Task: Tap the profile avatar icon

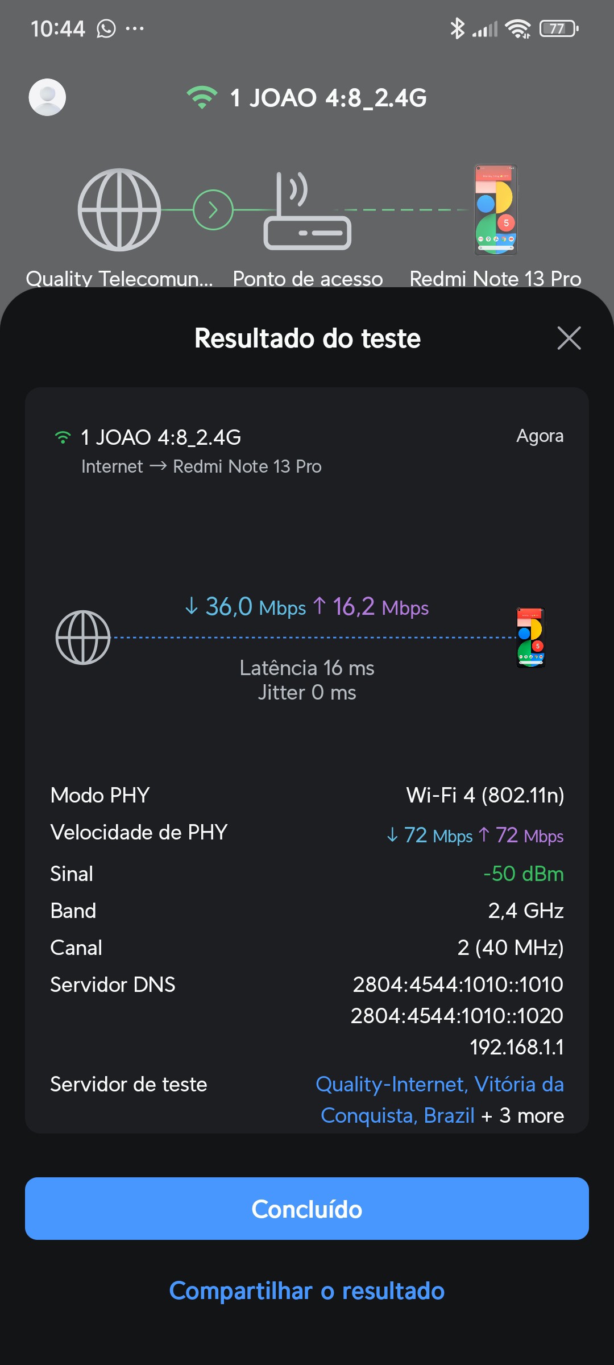Action: click(x=47, y=97)
